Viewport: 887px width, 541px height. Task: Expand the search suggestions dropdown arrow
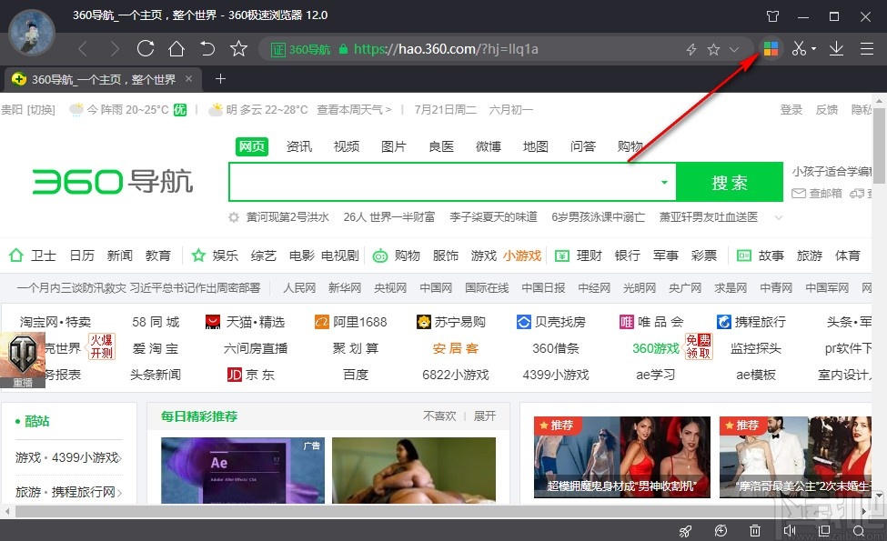(665, 182)
